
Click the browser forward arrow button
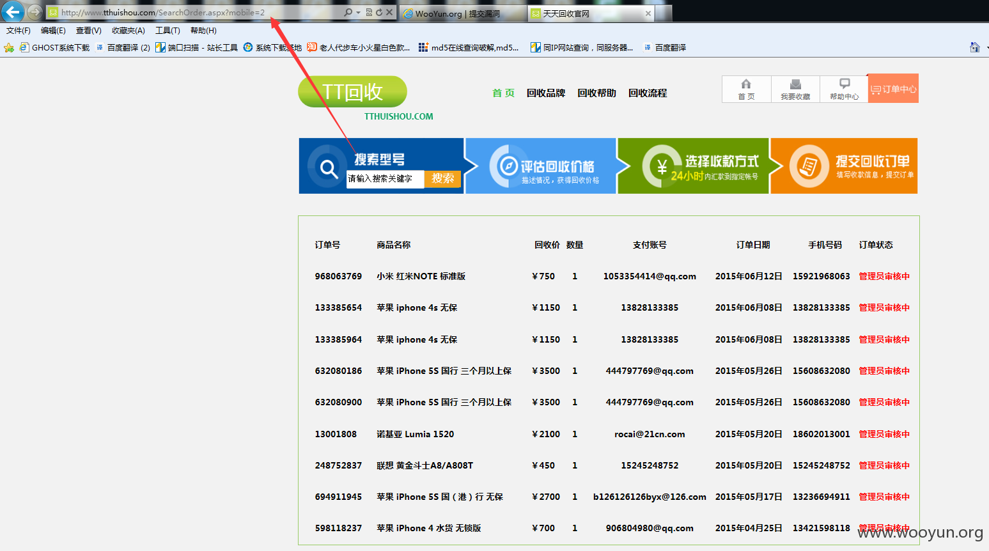[x=35, y=12]
